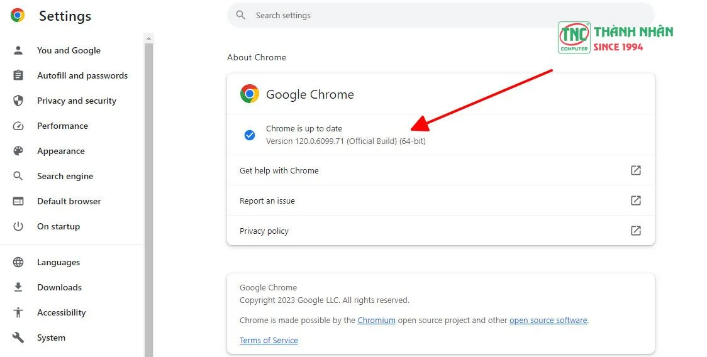
Task: Open the Chromium project link
Action: click(x=376, y=321)
